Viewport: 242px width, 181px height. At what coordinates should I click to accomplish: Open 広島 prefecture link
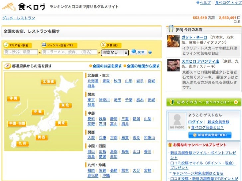(102, 152)
